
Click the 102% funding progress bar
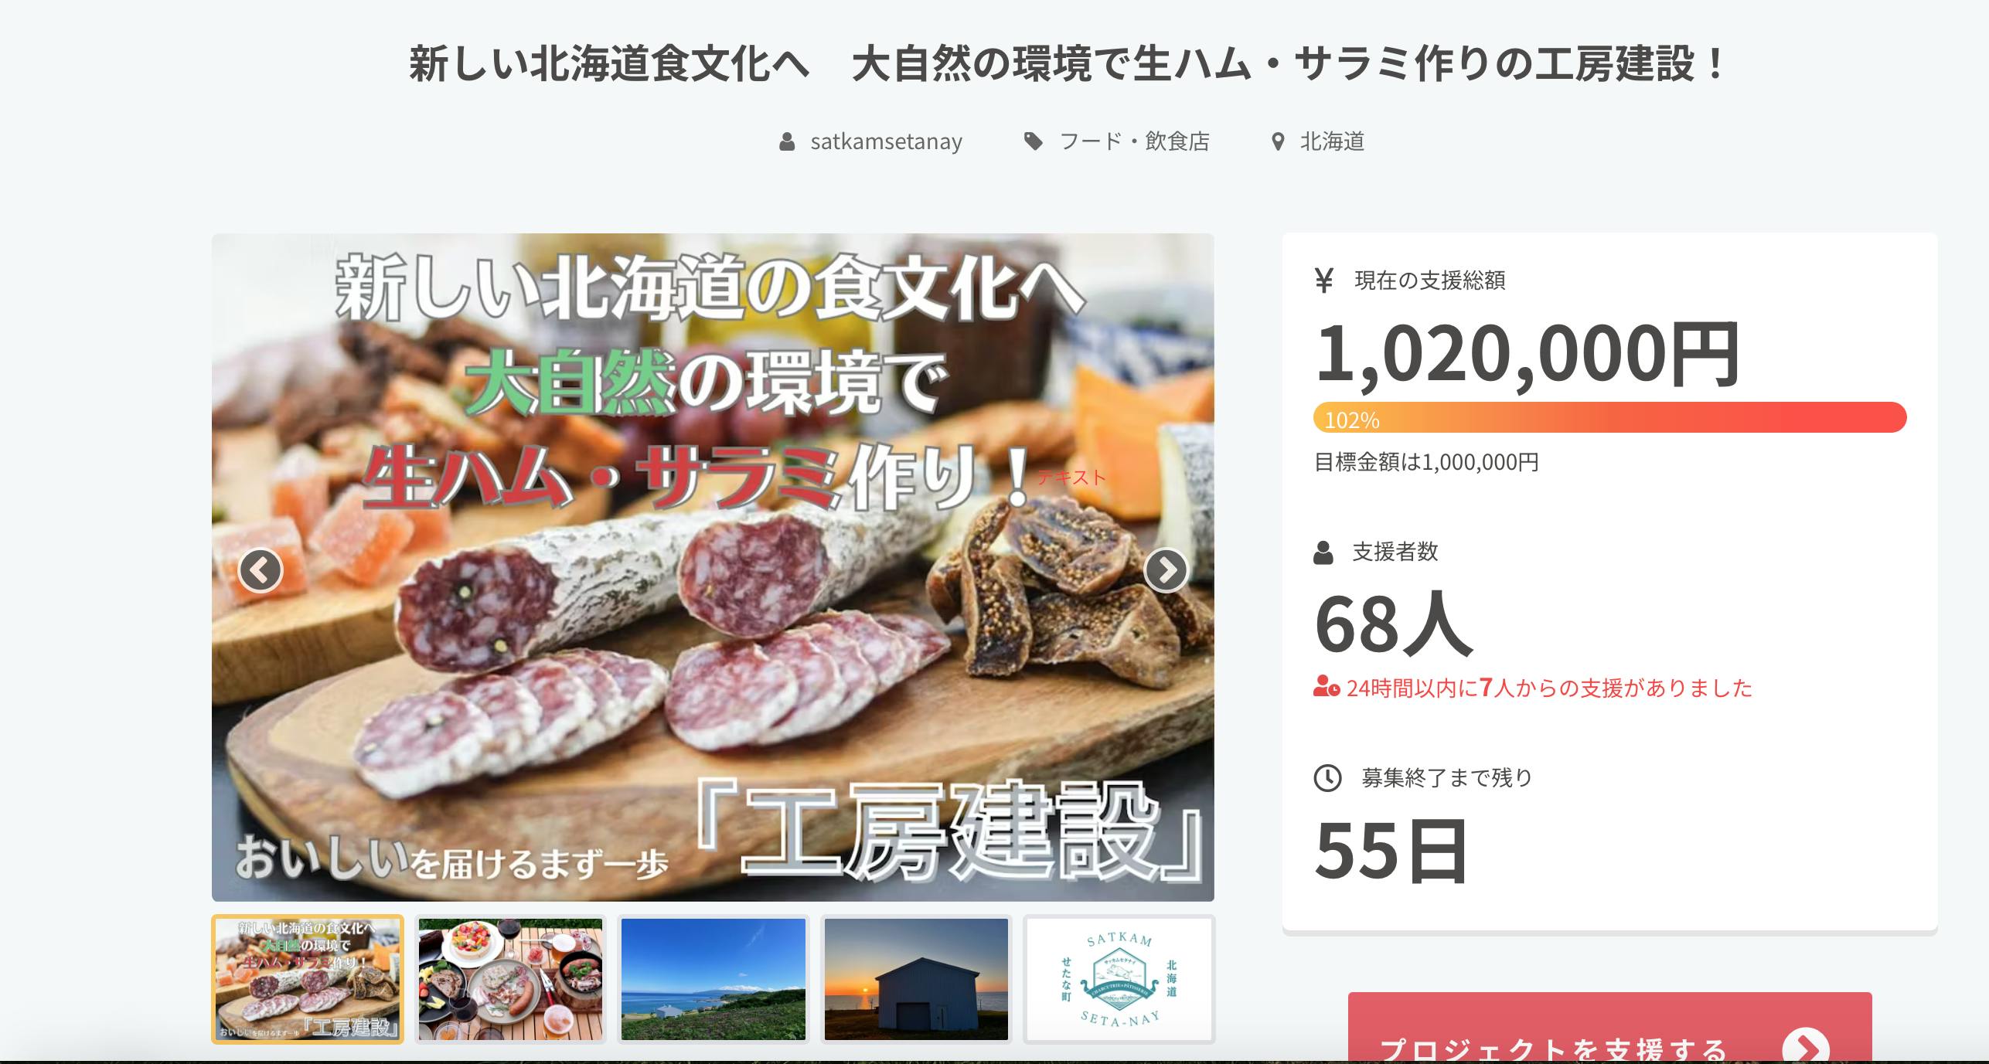1609,417
